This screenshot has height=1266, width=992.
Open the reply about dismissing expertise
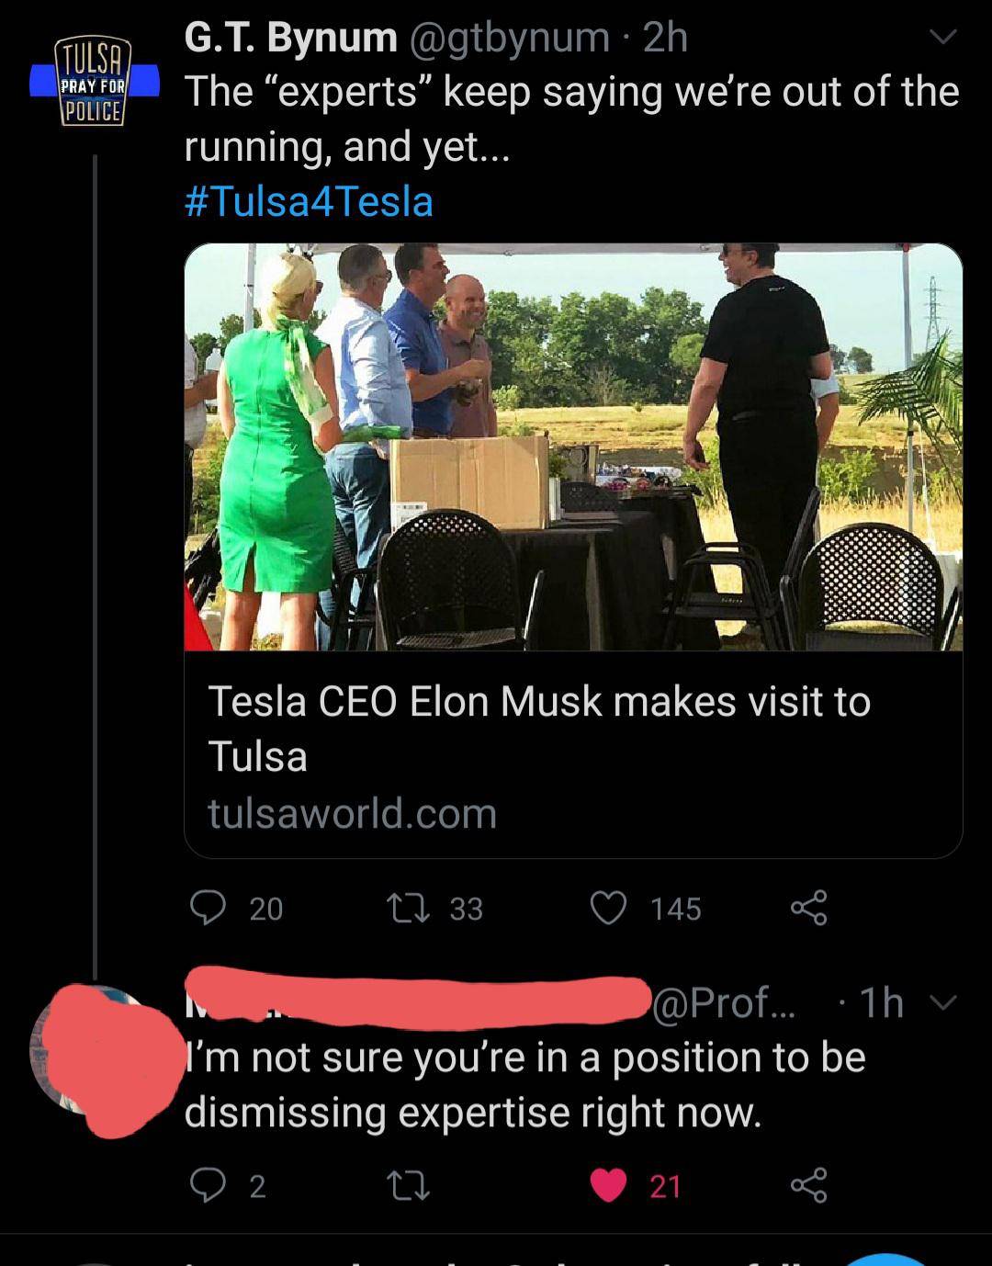(524, 1084)
